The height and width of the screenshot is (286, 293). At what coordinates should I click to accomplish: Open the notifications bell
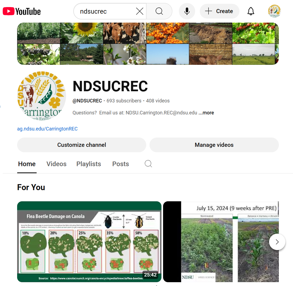[251, 11]
